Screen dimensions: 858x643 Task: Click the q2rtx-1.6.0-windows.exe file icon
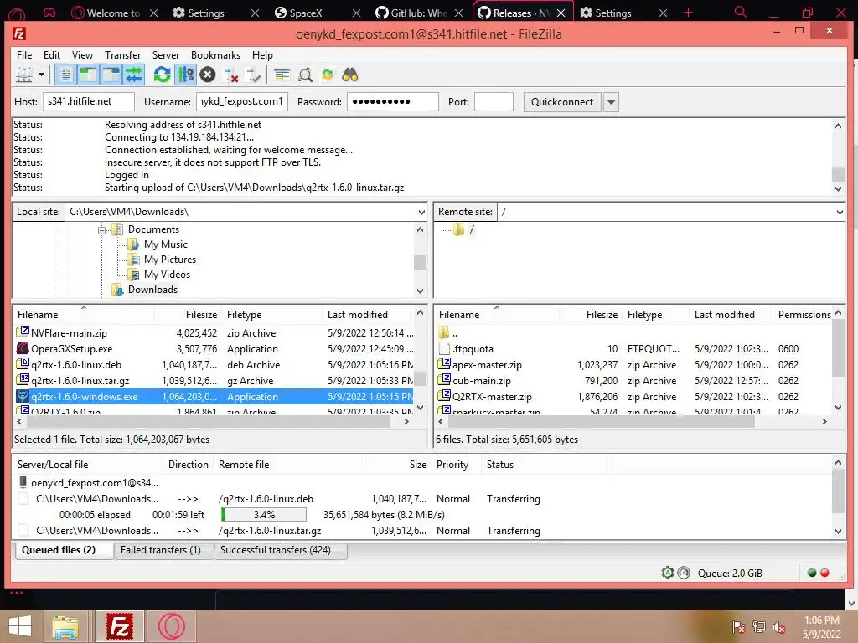tap(23, 396)
